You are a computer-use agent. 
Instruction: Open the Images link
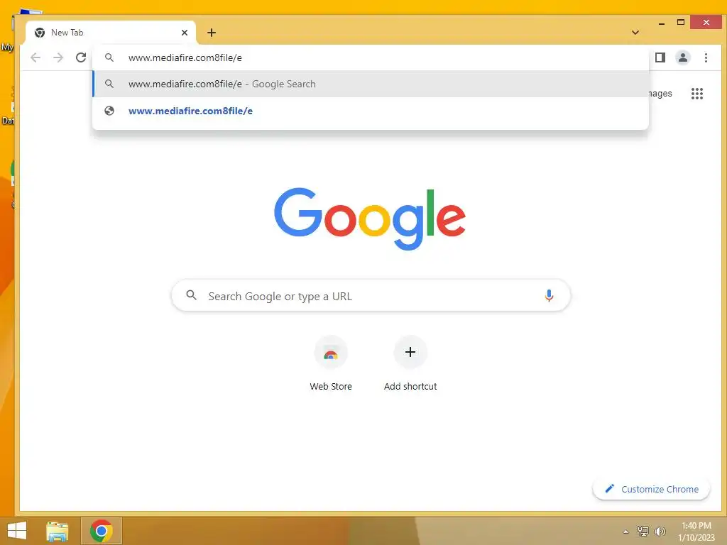click(x=660, y=94)
